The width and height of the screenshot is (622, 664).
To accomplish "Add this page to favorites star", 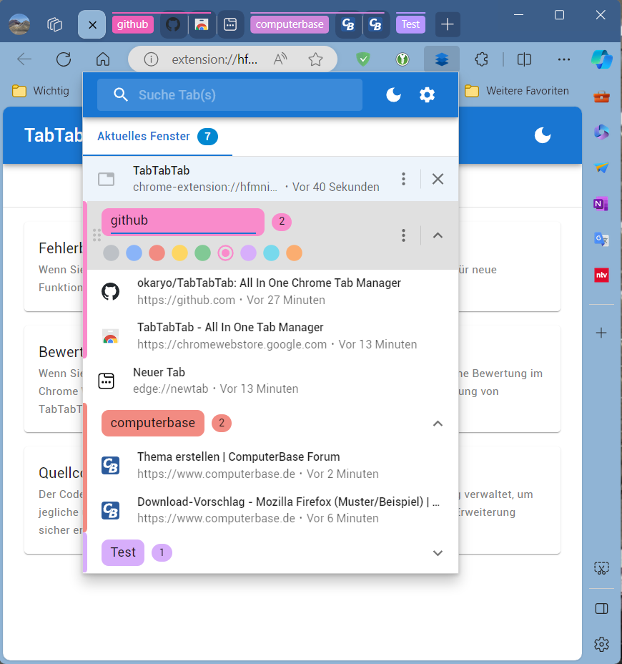I will click(315, 59).
